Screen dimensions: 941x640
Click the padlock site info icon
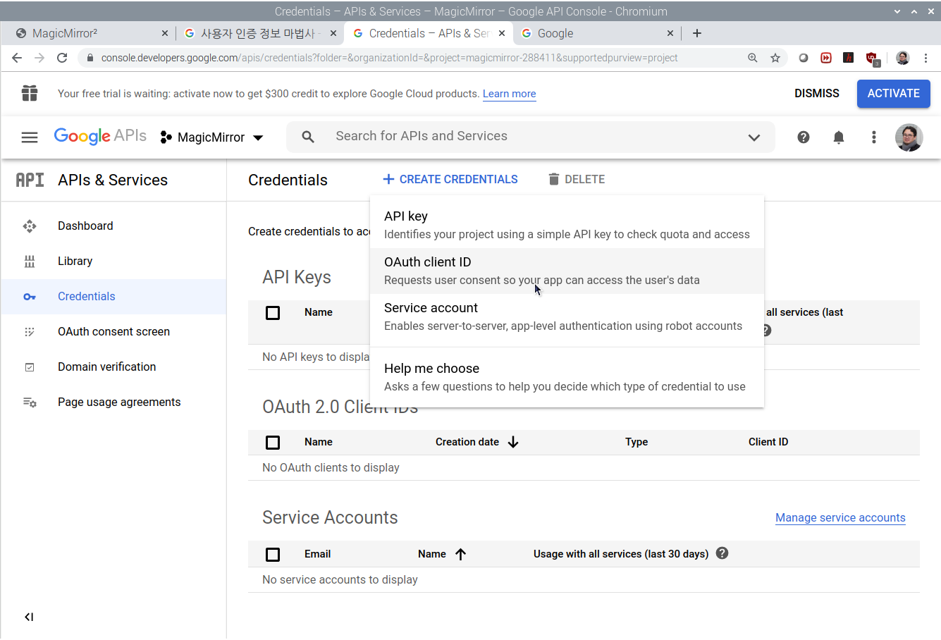pyautogui.click(x=90, y=58)
